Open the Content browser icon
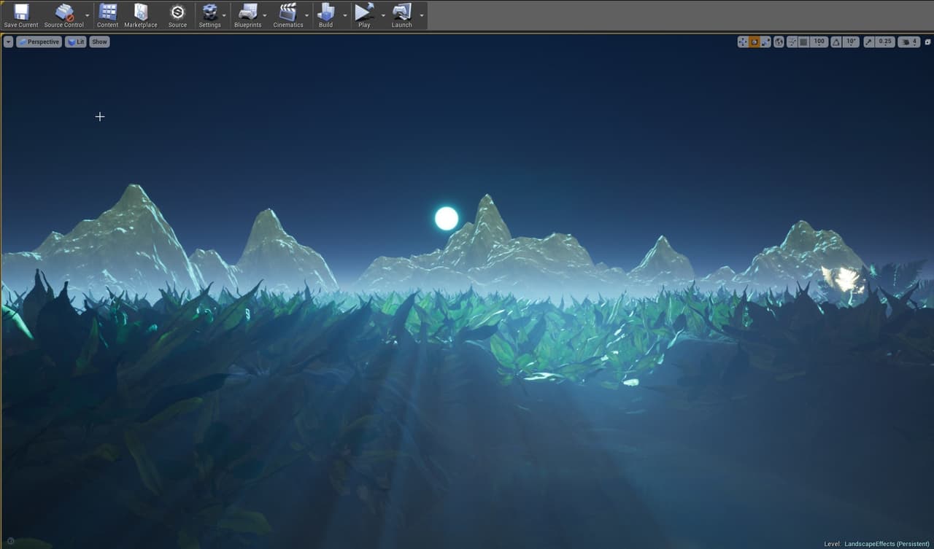 pos(107,15)
